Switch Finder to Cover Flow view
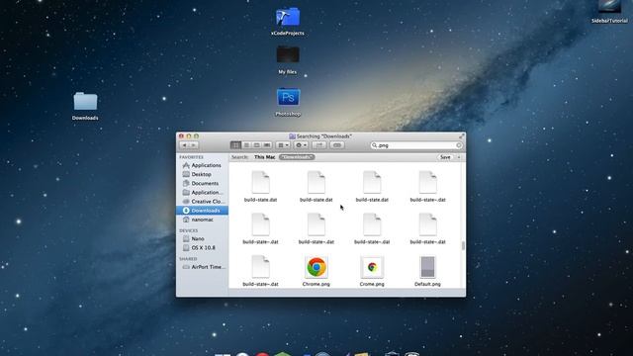Image resolution: width=633 pixels, height=356 pixels. [267, 145]
